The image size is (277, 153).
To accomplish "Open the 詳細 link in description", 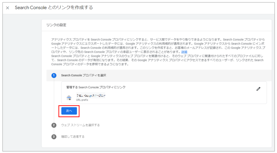I will (x=184, y=52).
